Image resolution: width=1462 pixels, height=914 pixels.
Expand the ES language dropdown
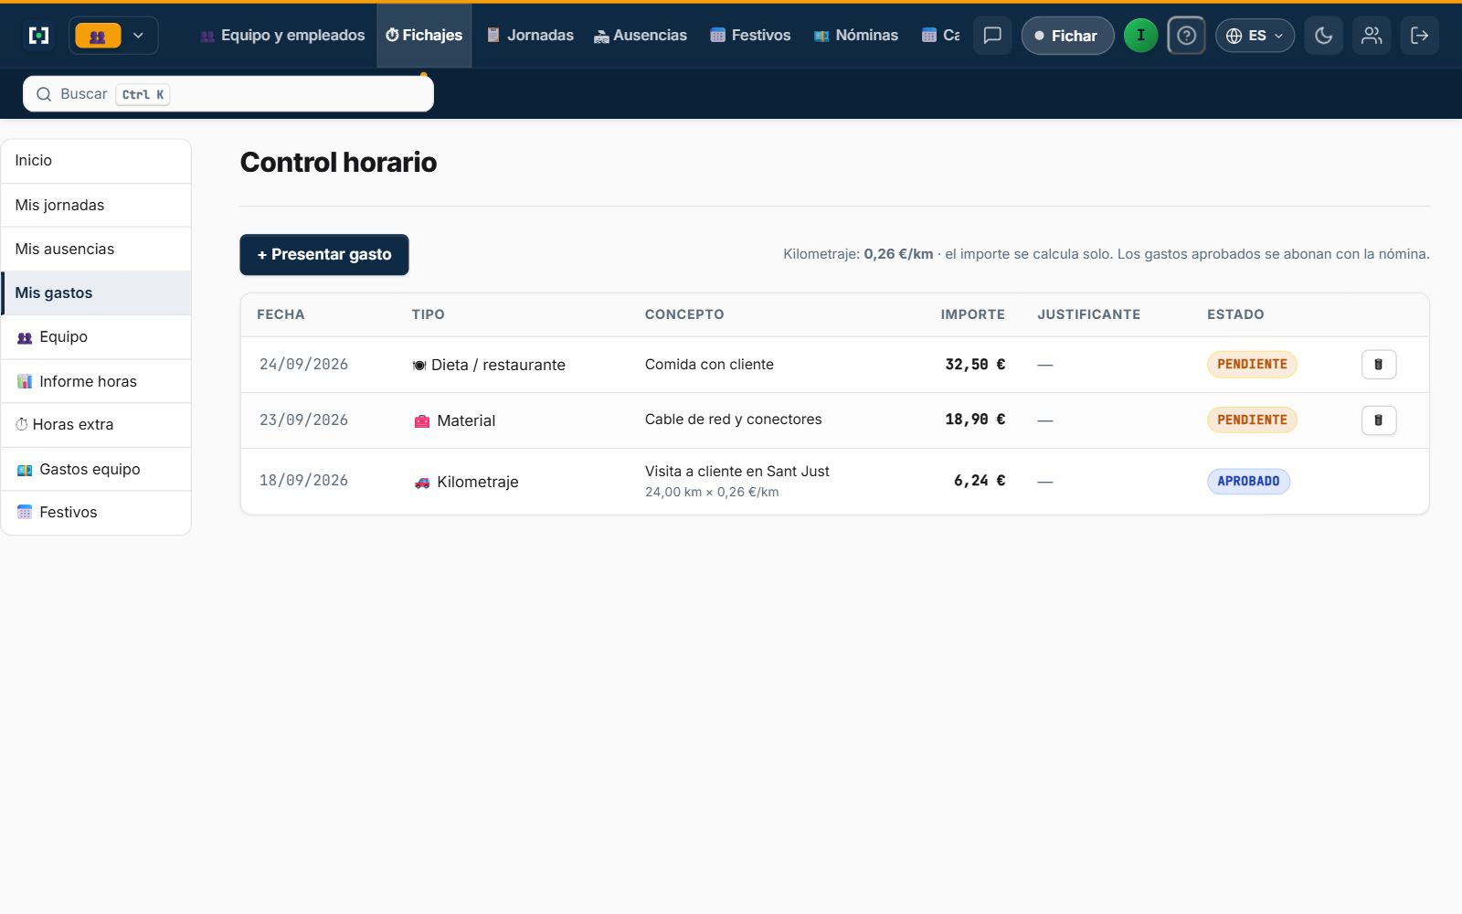click(x=1255, y=36)
